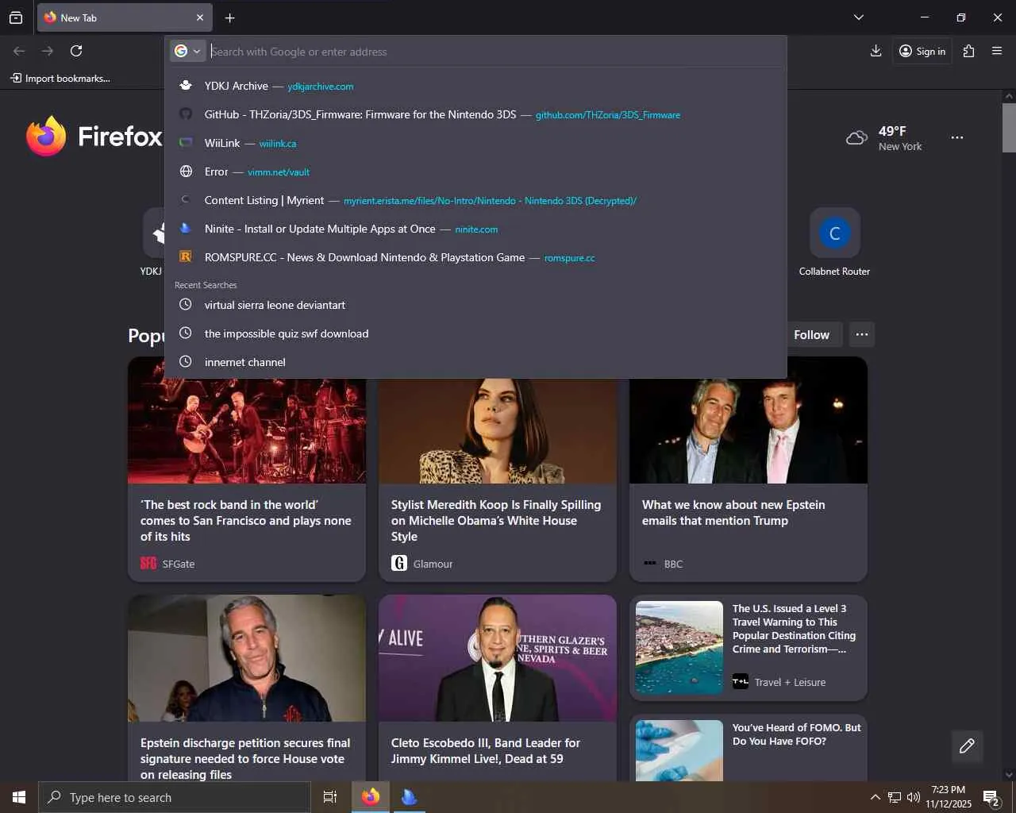
Task: Select recent search impossible quiz swf download
Action: (x=475, y=333)
